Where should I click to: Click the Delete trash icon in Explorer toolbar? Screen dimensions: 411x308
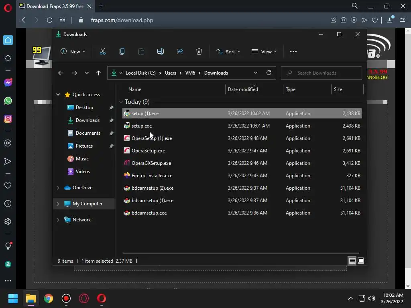199,52
